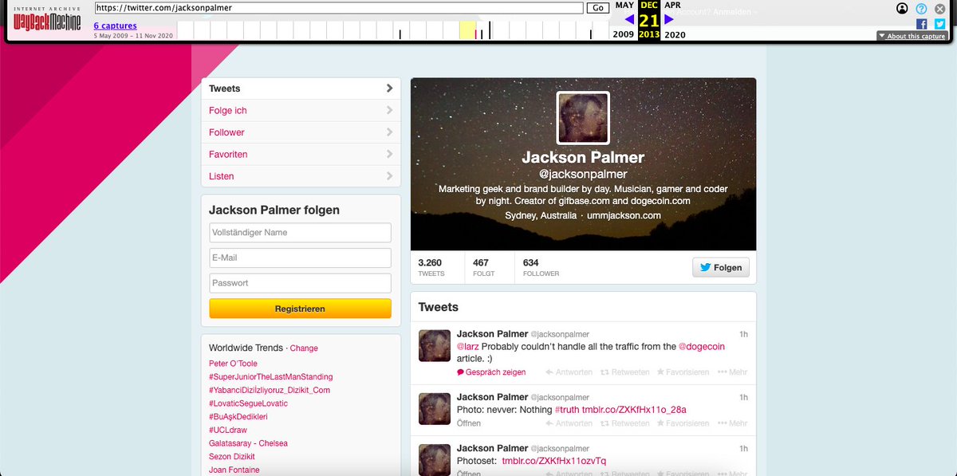Image resolution: width=957 pixels, height=476 pixels.
Task: Click chevron beside Tweets
Action: click(389, 89)
